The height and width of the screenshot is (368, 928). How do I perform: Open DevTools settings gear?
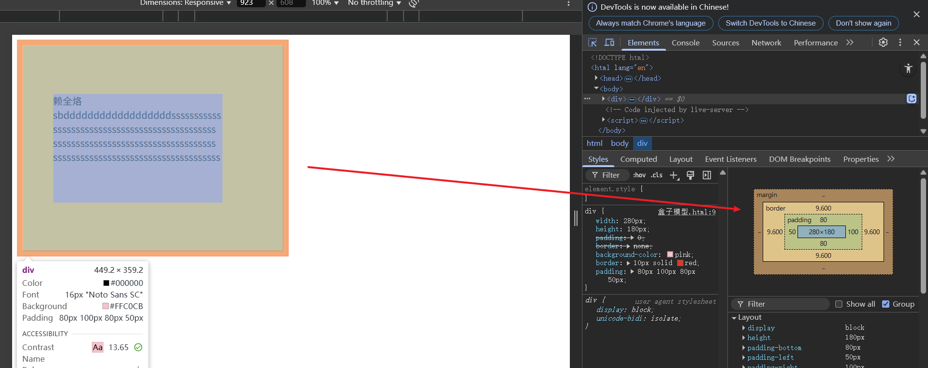883,42
